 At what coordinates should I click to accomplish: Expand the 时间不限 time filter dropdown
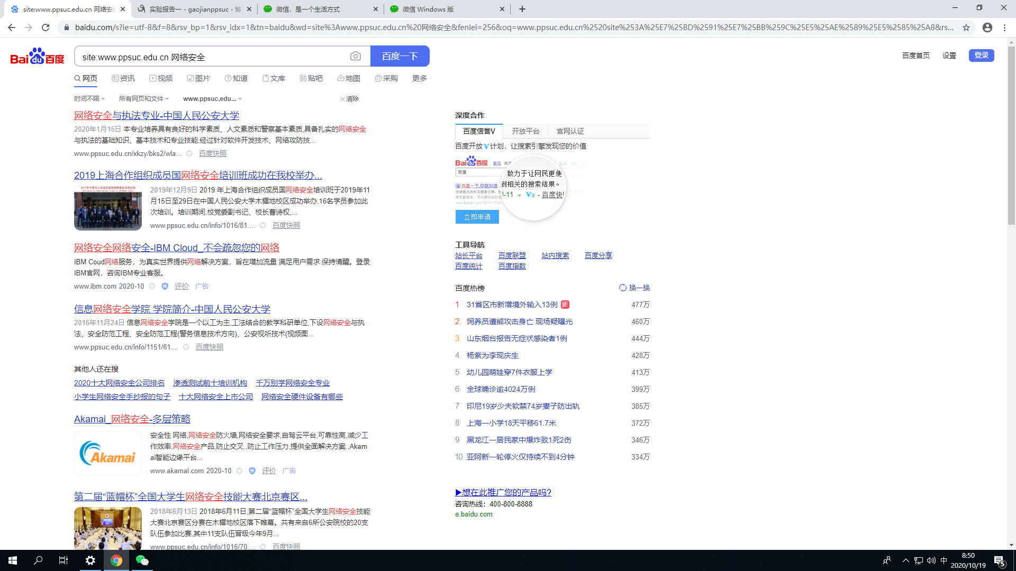coord(89,99)
